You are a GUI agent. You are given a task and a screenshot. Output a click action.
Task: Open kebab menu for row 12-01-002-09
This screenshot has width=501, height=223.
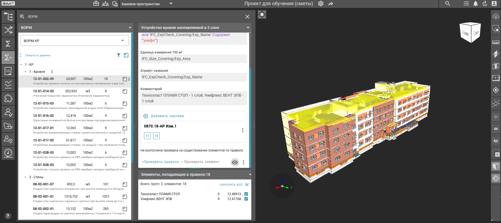[129, 79]
